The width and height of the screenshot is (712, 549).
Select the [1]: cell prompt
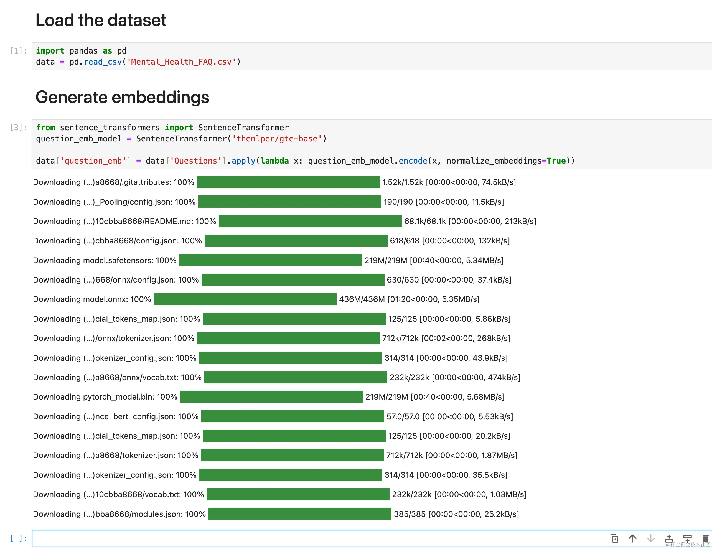pyautogui.click(x=19, y=51)
